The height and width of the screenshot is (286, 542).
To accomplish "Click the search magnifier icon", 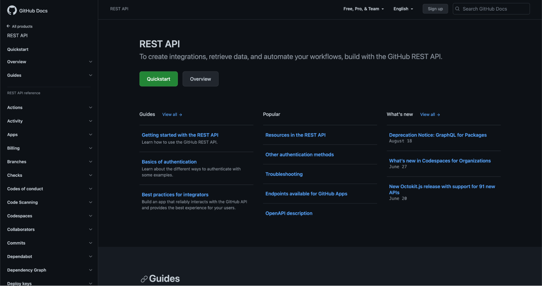I will pos(457,9).
